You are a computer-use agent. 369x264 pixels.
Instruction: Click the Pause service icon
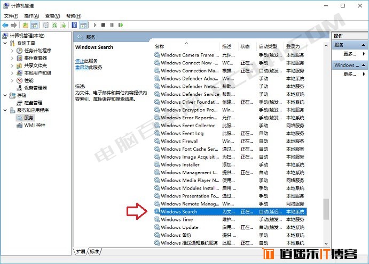tap(112, 25)
